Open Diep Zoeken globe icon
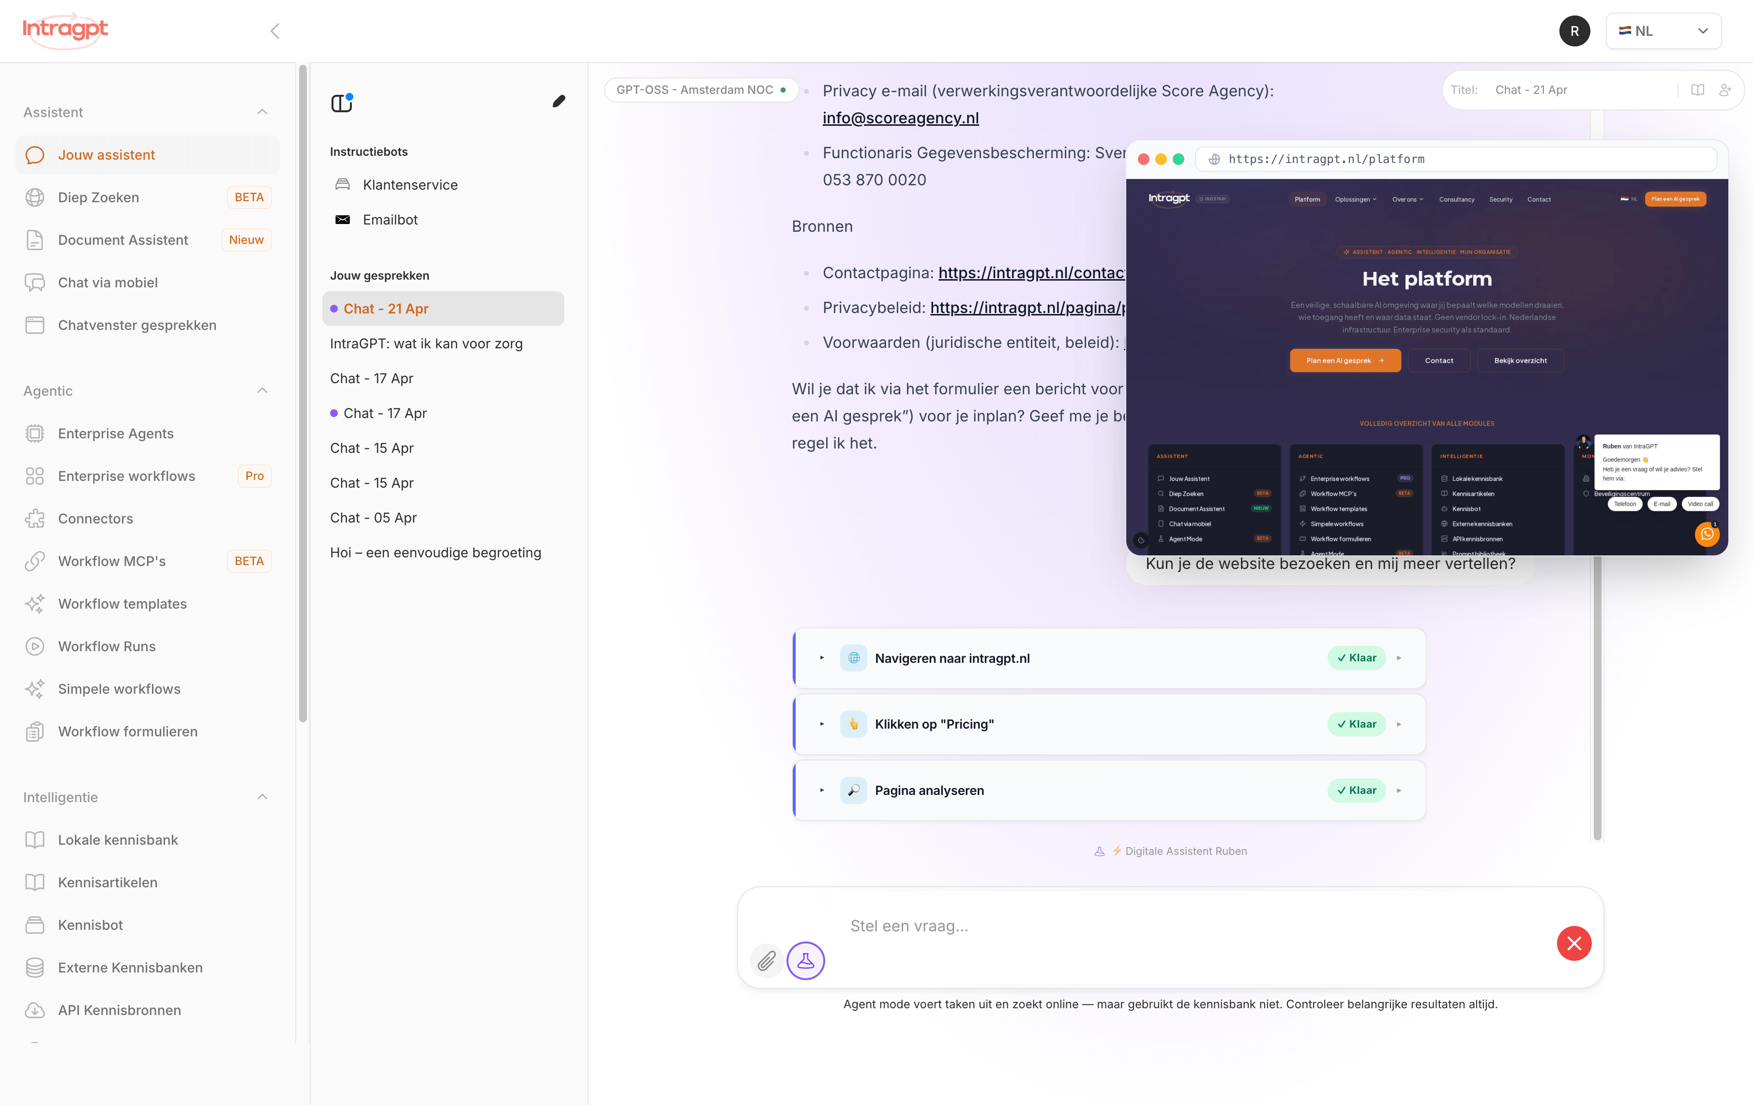This screenshot has width=1753, height=1105. tap(35, 197)
